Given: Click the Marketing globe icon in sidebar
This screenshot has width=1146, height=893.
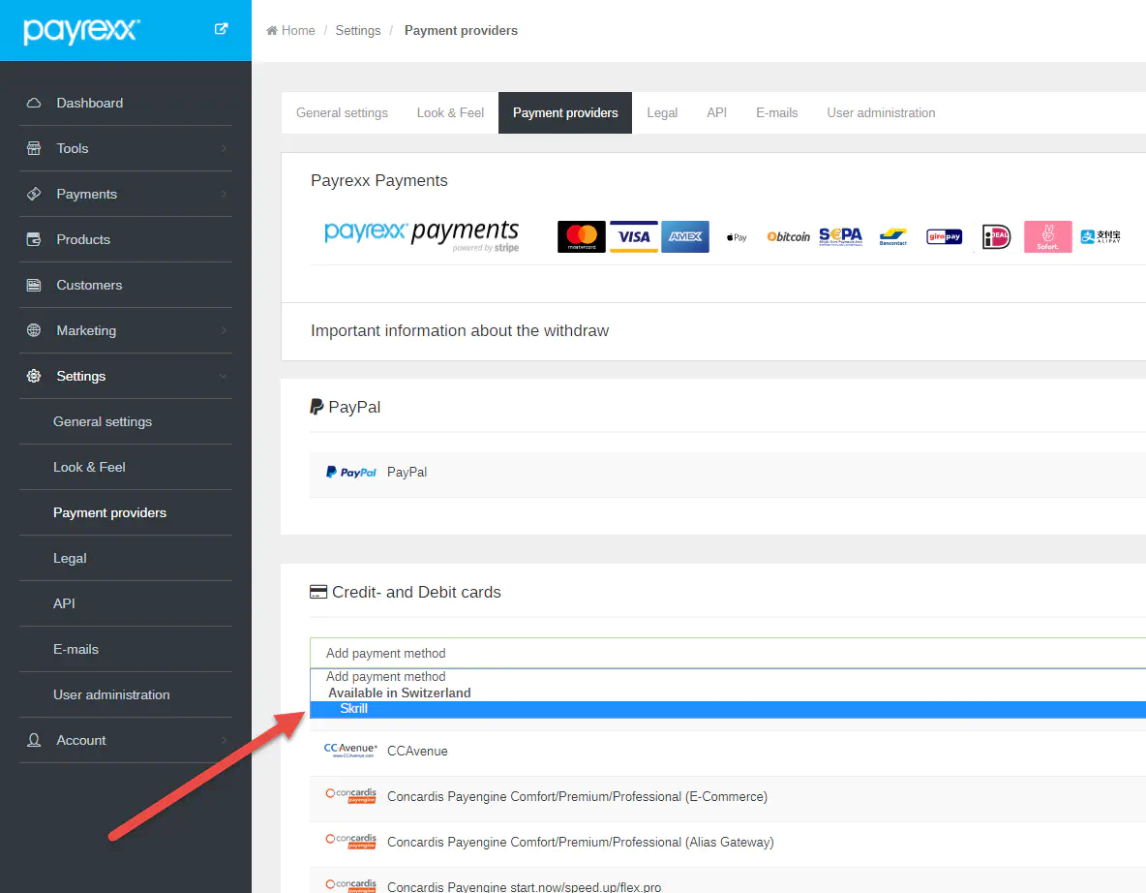Looking at the screenshot, I should [x=34, y=330].
